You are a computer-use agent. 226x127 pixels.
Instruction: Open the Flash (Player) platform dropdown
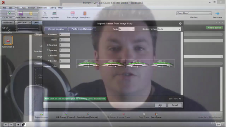[194, 13]
